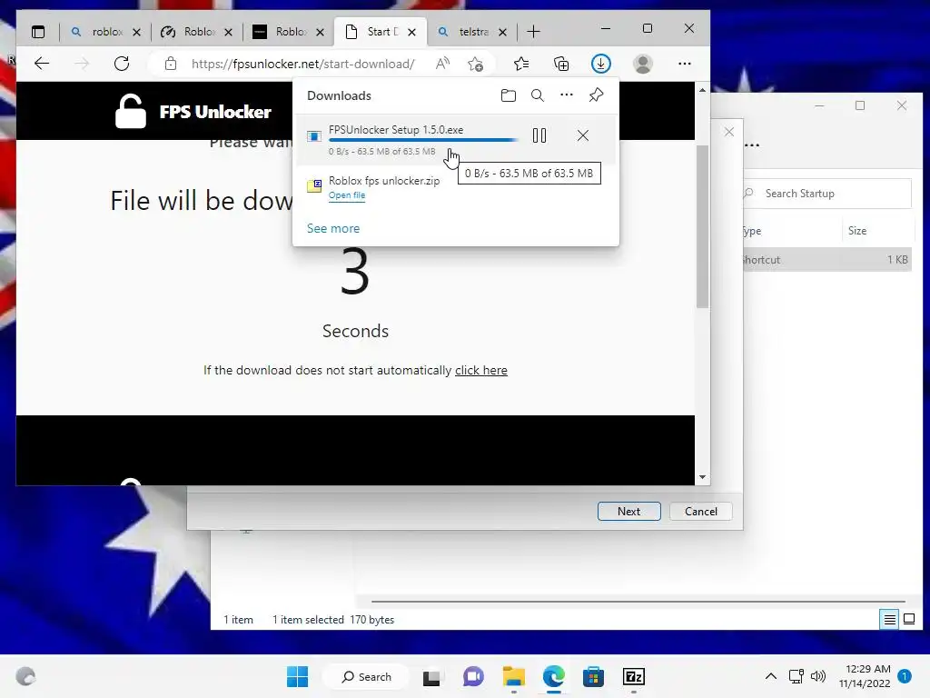Click the download progress bar
This screenshot has height=698, width=930.
point(423,140)
